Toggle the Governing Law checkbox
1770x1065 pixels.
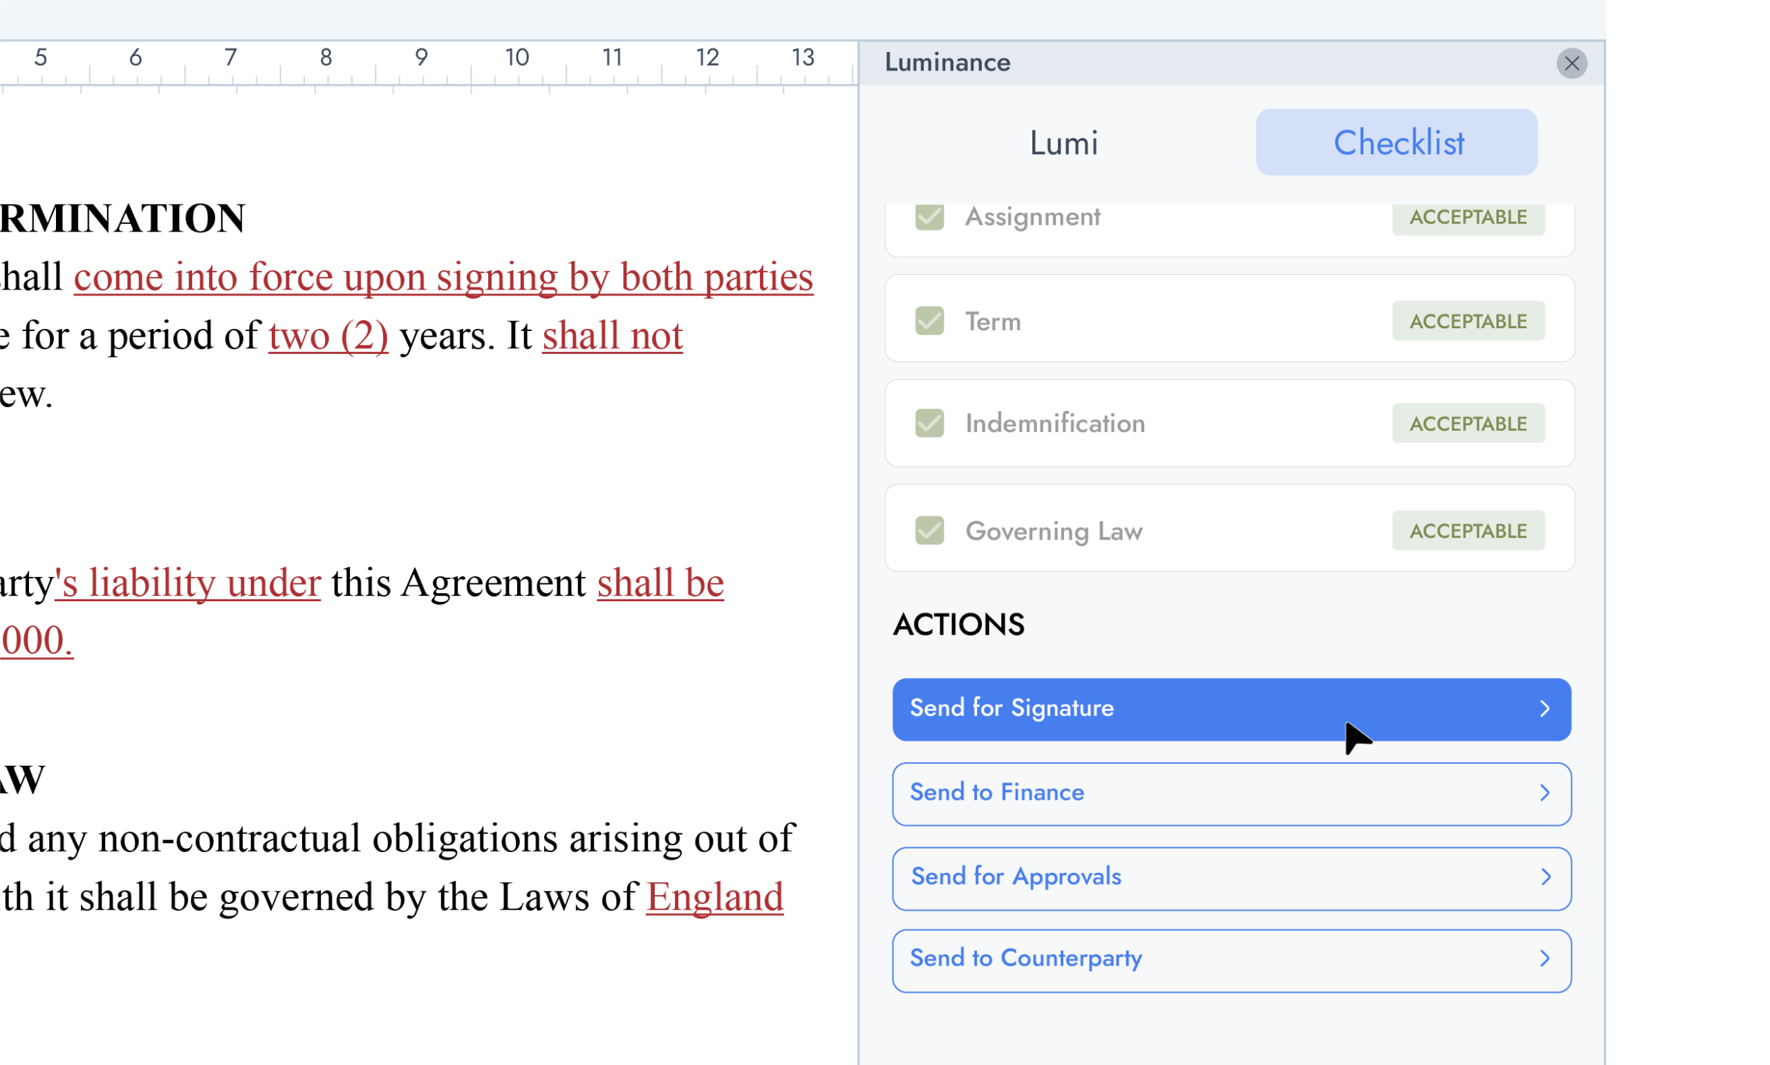coord(929,531)
